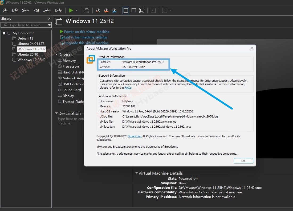
Task: Toggle the library sidebar view icon
Action: pyautogui.click(x=126, y=10)
